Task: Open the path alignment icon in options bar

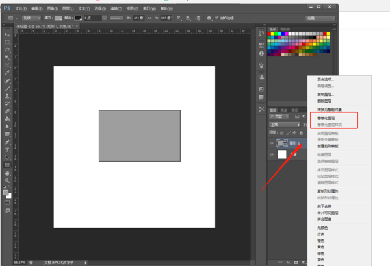Action: coord(188,18)
